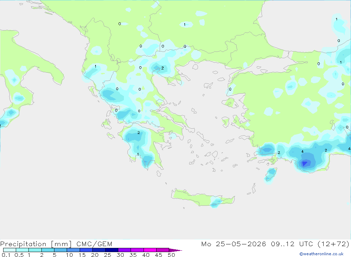This screenshot has width=351, height=257.
Task: Click the 'Mo 25-05-2026' date text
Action: tap(234, 244)
